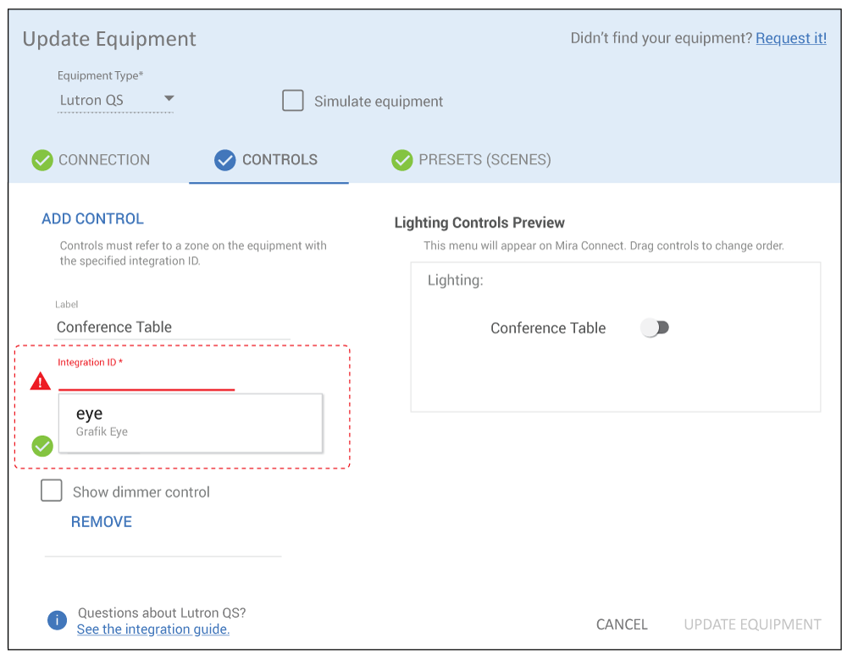Click the blue info icon near Questions about Lutron QS

[57, 620]
